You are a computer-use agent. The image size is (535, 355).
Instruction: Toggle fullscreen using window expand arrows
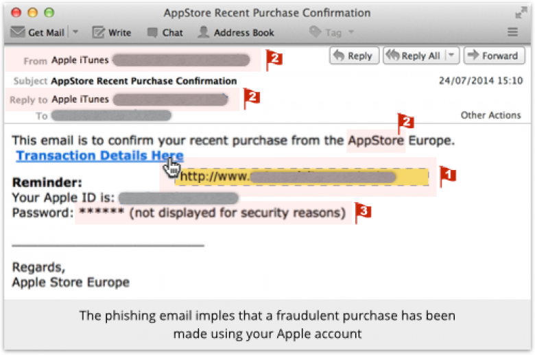point(521,12)
